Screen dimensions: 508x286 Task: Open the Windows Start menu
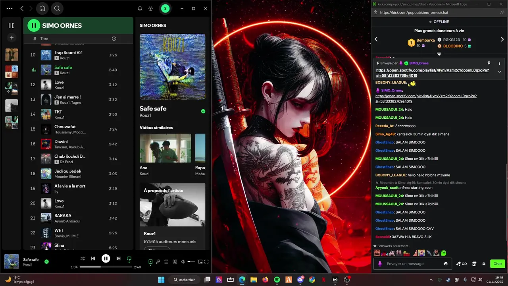161,280
